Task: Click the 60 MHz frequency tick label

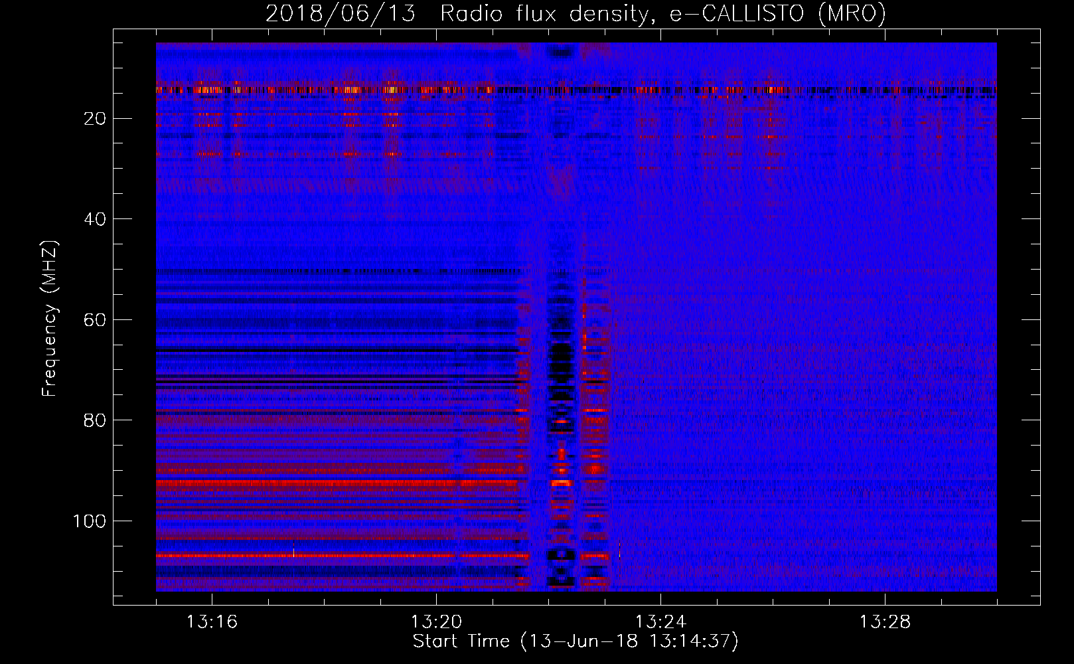Action: pos(96,320)
